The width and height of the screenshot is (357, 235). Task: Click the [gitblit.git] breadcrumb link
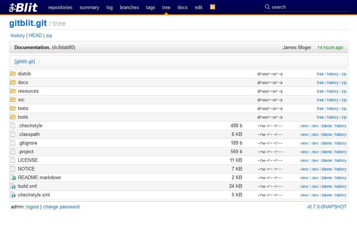[x=25, y=61]
